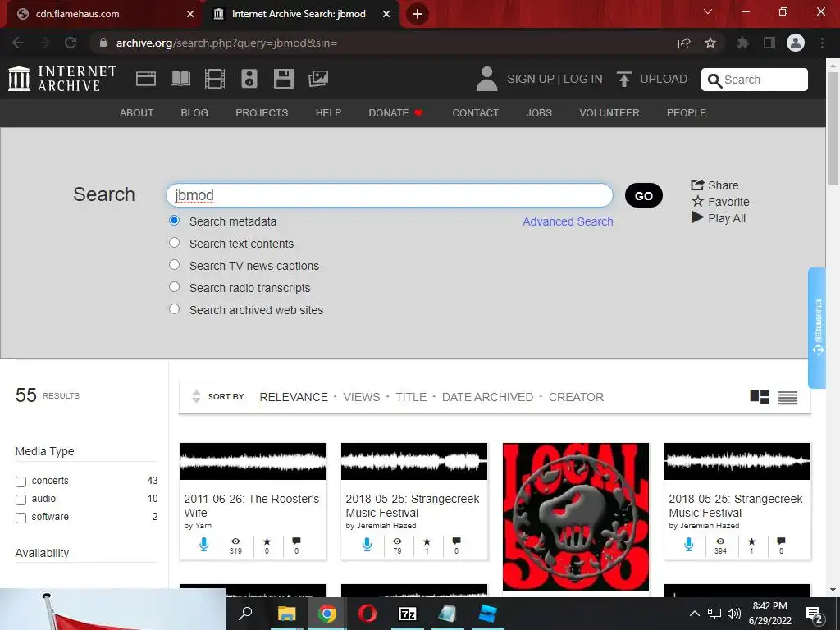Click the magnifier icon in the top search box
Image resolution: width=840 pixels, height=630 pixels.
point(714,80)
